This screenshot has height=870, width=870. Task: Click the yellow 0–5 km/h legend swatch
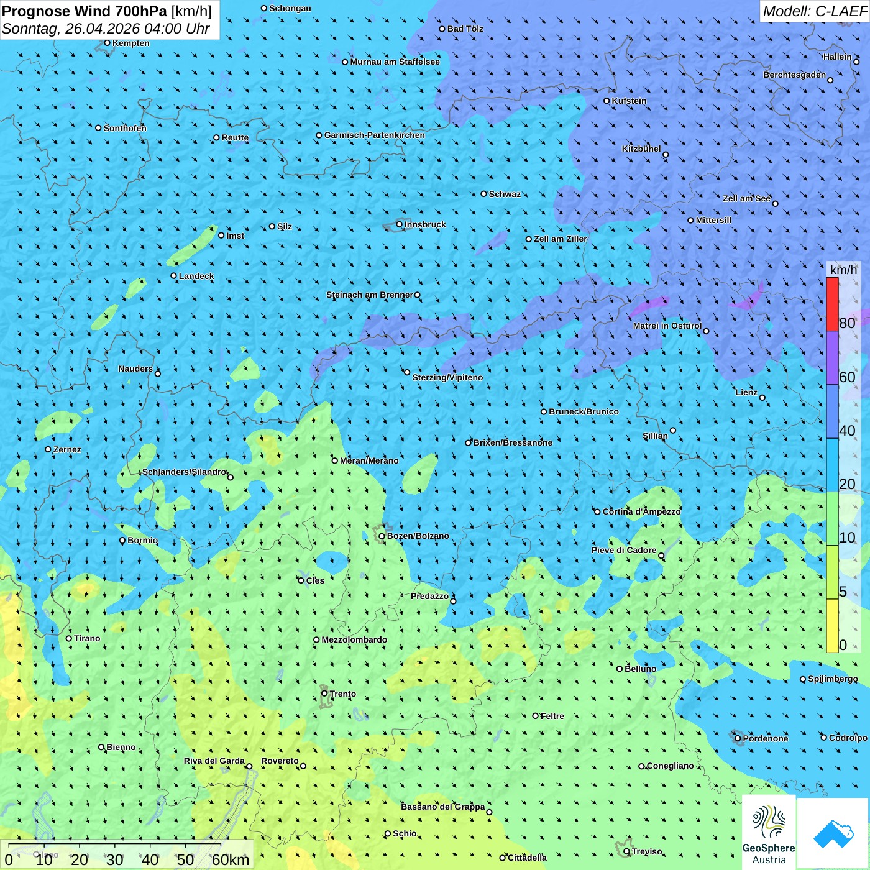832,626
